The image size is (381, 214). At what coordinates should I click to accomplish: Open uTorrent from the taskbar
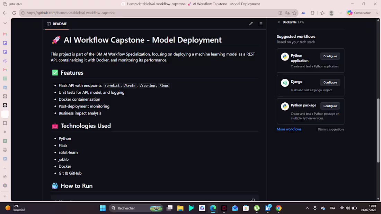click(257, 208)
